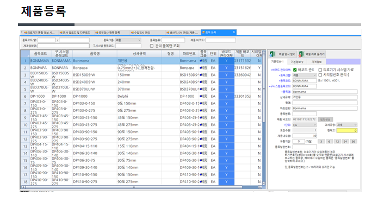
Task: Set shelf life with the 36 months button
Action: coord(354,142)
